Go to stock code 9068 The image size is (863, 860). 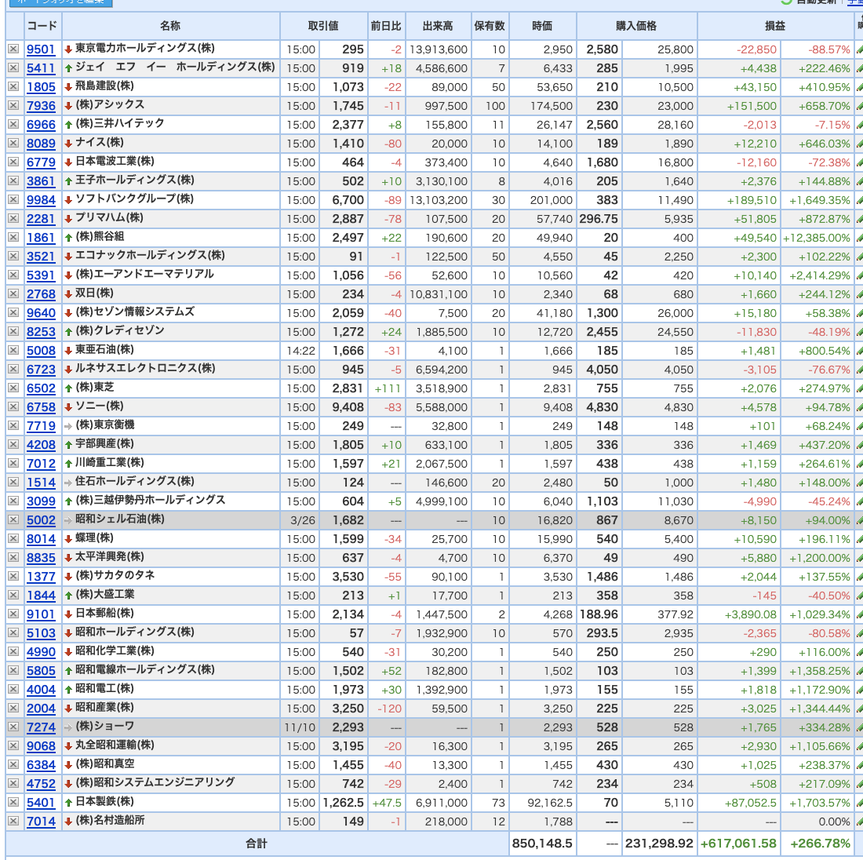point(42,746)
